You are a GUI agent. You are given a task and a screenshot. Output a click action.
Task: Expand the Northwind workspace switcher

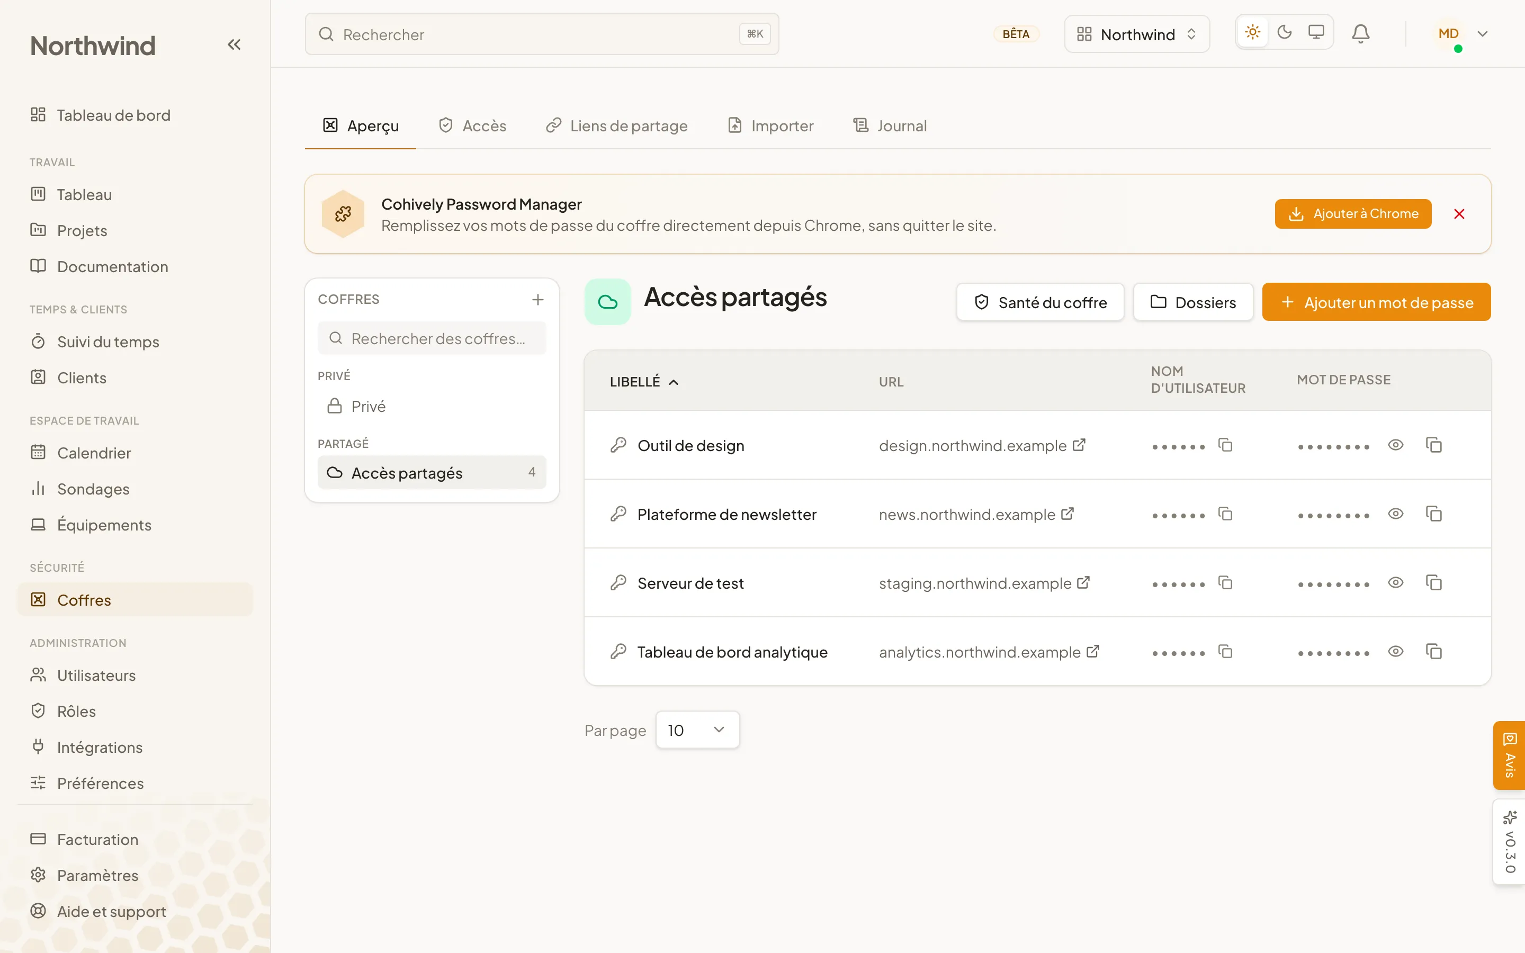pyautogui.click(x=1136, y=34)
